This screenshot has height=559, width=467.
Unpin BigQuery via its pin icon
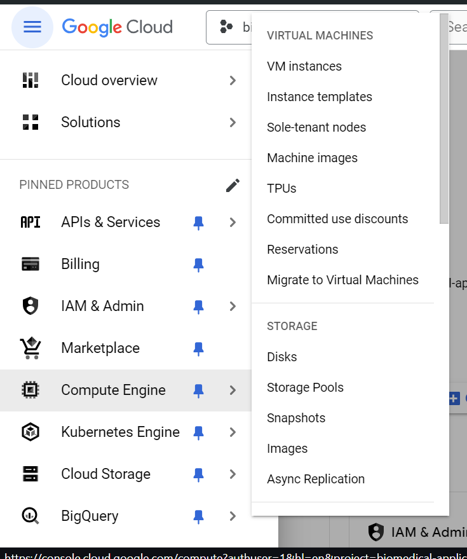click(198, 517)
